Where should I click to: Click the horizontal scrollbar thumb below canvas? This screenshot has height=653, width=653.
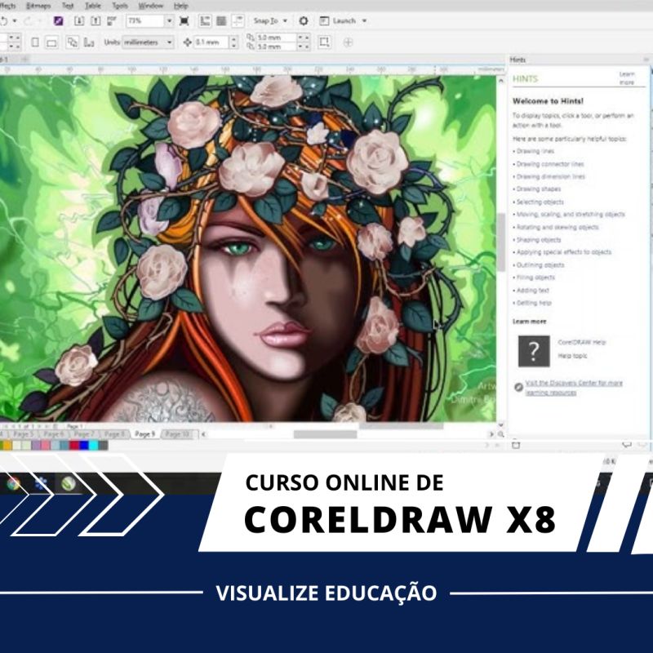[325, 434]
